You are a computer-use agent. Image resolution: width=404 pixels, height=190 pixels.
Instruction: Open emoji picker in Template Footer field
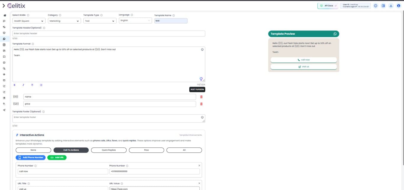click(x=202, y=117)
